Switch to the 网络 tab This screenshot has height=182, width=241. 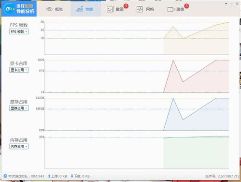click(145, 9)
